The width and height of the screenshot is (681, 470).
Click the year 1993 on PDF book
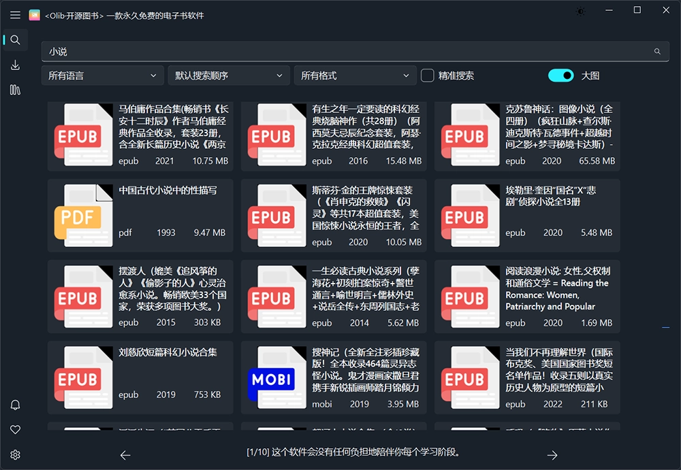pos(166,233)
